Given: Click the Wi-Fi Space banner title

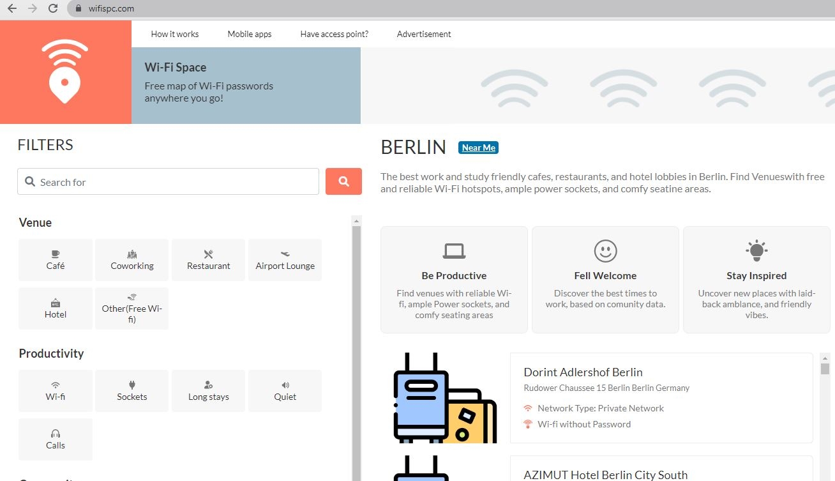Looking at the screenshot, I should (176, 67).
